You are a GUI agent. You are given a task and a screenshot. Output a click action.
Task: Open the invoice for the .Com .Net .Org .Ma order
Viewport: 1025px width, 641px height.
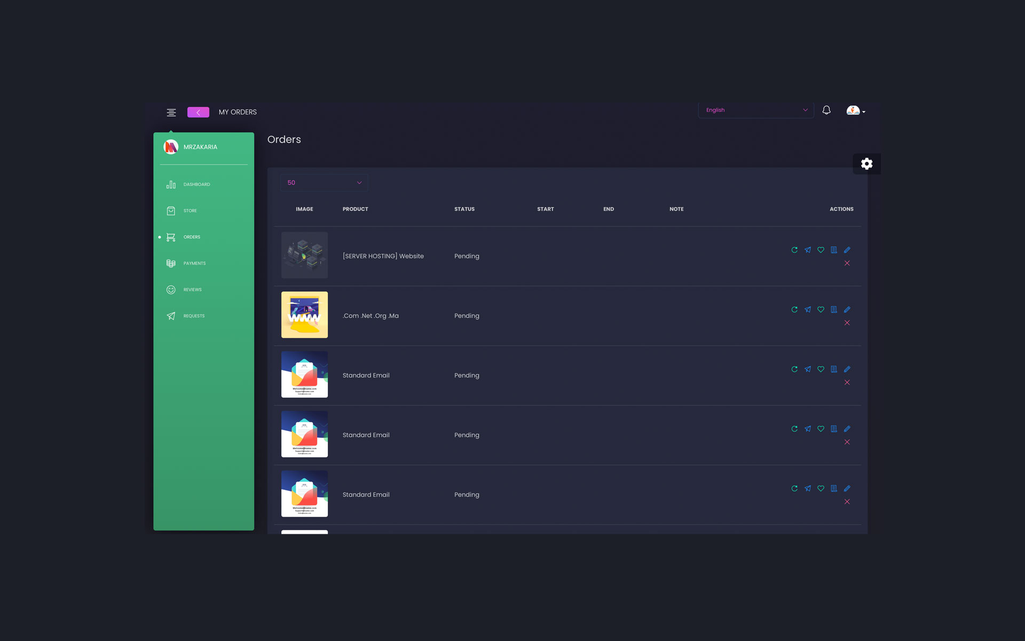click(834, 309)
